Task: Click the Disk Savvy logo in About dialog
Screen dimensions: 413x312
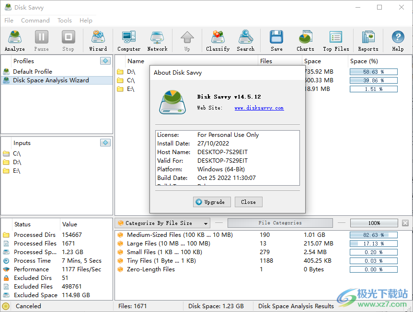Action: tap(172, 102)
